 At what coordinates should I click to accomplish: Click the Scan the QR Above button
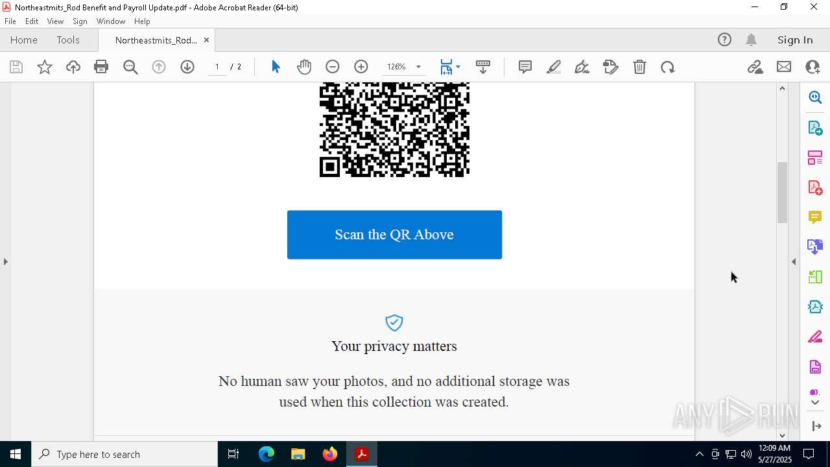click(x=394, y=235)
